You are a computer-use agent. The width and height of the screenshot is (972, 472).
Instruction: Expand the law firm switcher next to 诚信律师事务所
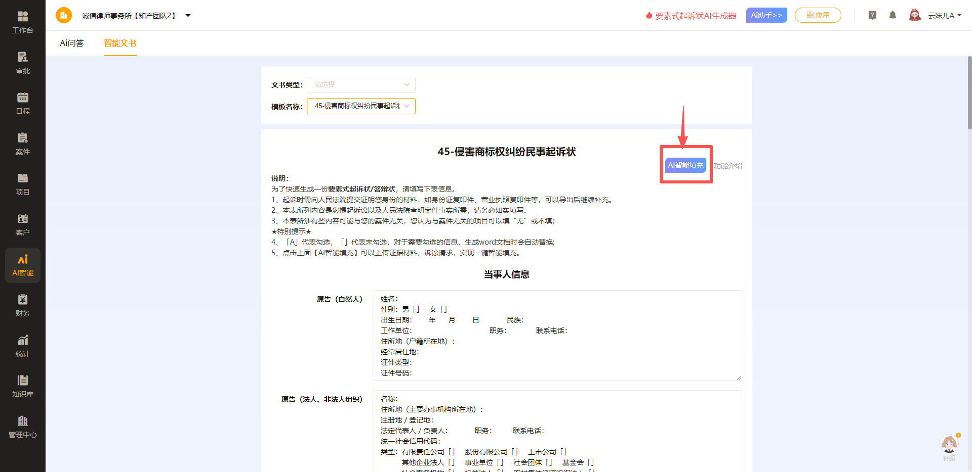click(188, 16)
